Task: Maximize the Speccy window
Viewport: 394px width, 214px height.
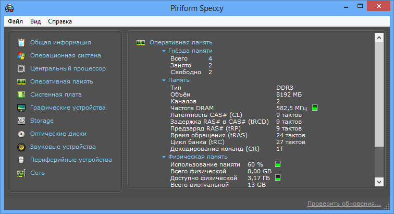Action: [x=360, y=6]
